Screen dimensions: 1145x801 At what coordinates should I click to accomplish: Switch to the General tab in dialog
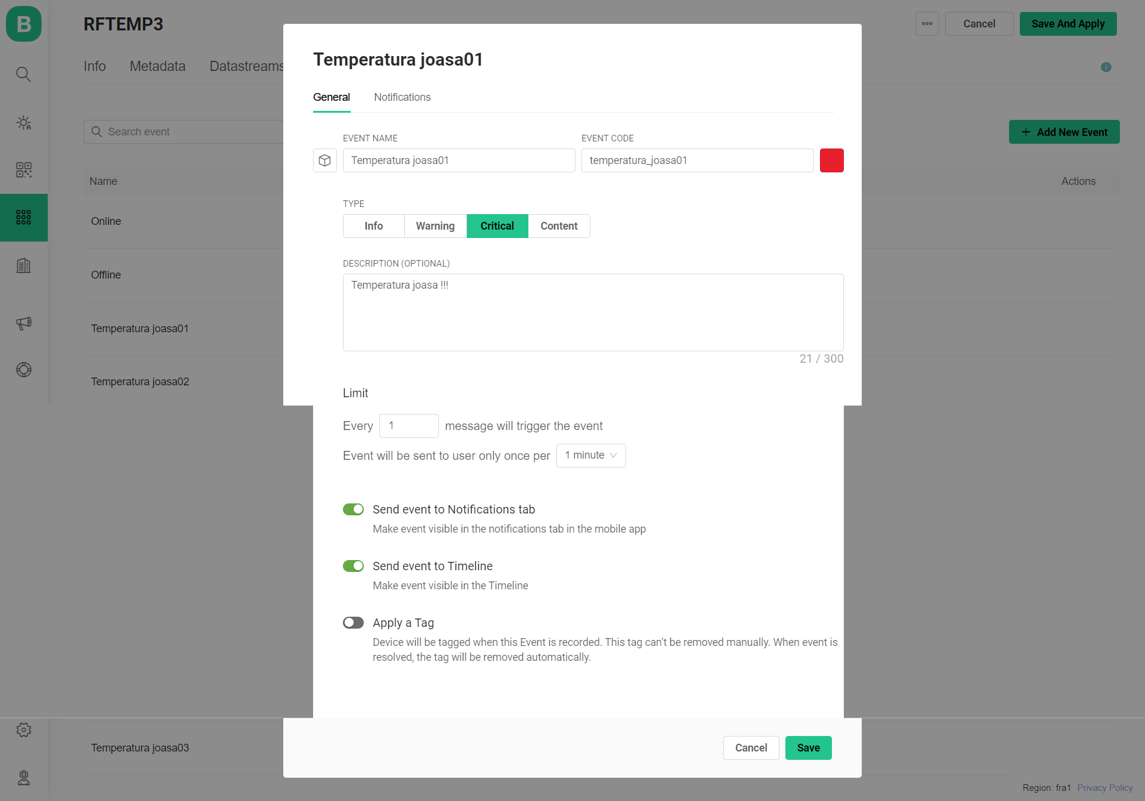(x=332, y=97)
